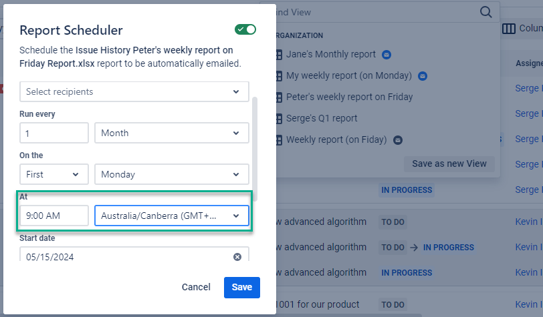The image size is (543, 317).
Task: Open the Select recipients dropdown
Action: tap(134, 91)
